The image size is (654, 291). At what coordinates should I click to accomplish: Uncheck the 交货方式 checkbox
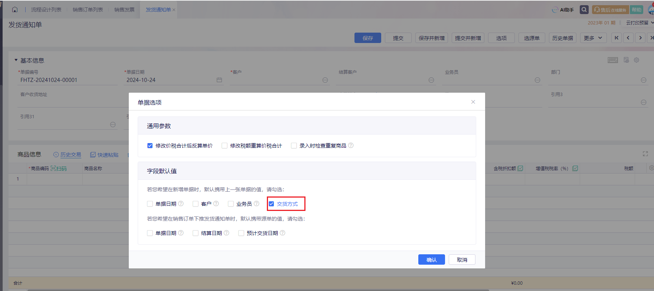point(271,204)
